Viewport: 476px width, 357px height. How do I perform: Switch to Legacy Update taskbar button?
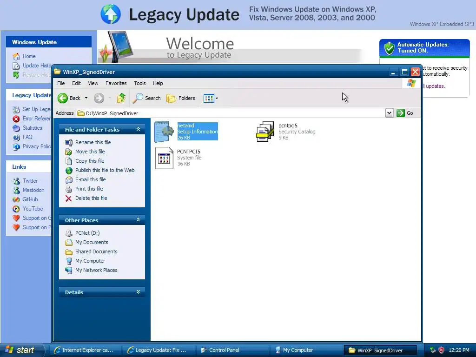point(159,350)
